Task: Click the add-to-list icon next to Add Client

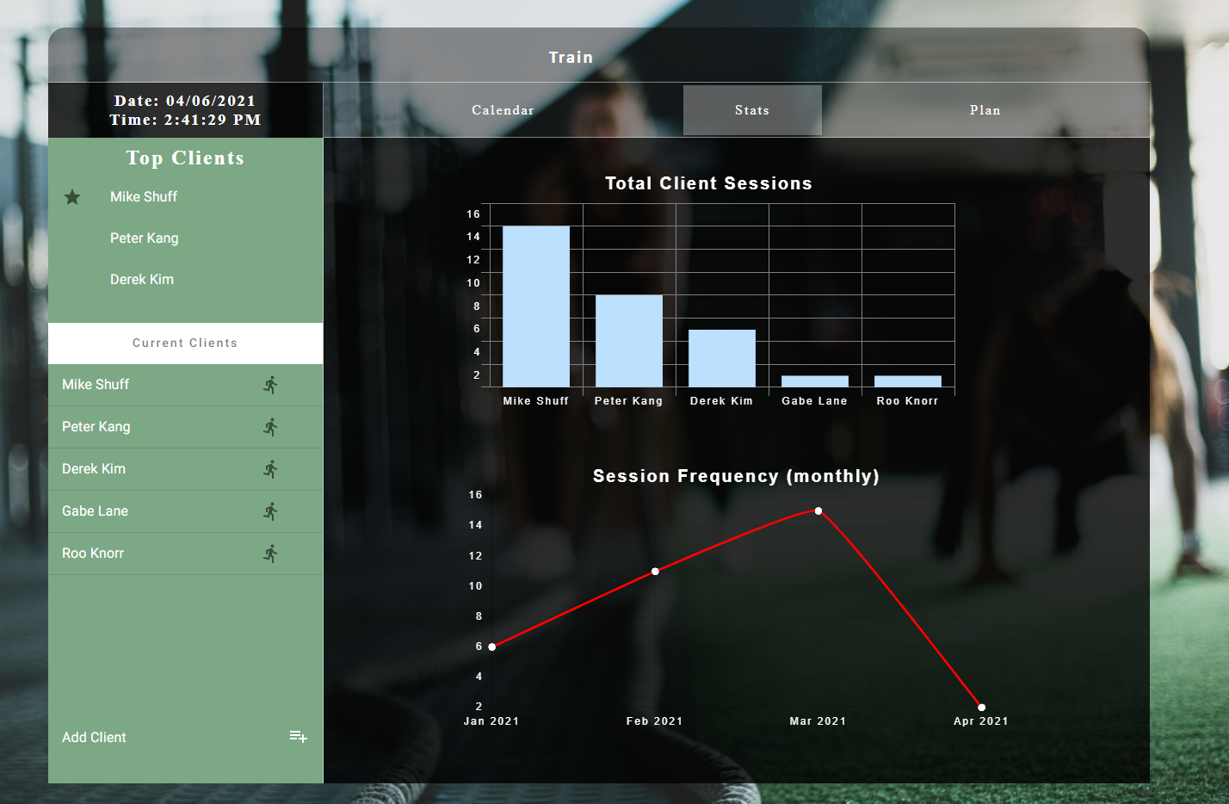Action: tap(298, 737)
